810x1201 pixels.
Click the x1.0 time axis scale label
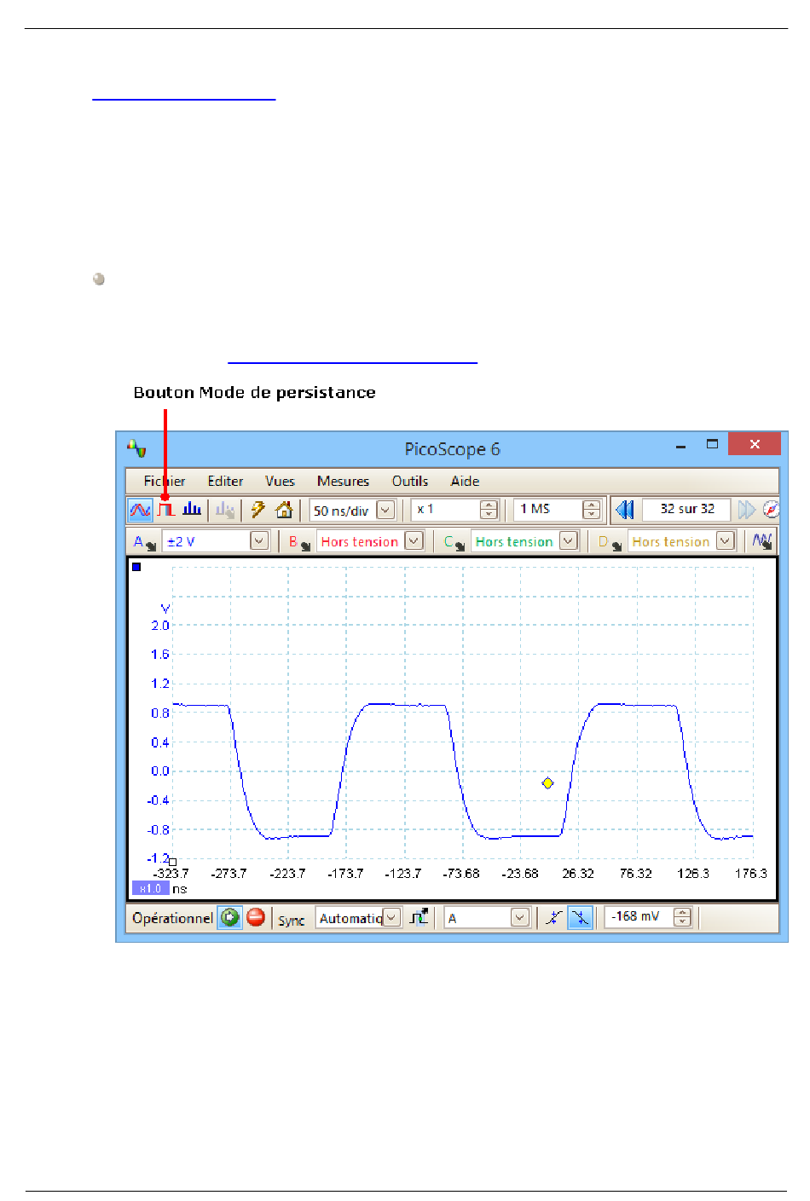[150, 888]
